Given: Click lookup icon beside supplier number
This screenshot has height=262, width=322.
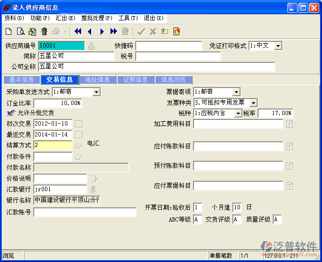Looking at the screenshot, I should 92,46.
